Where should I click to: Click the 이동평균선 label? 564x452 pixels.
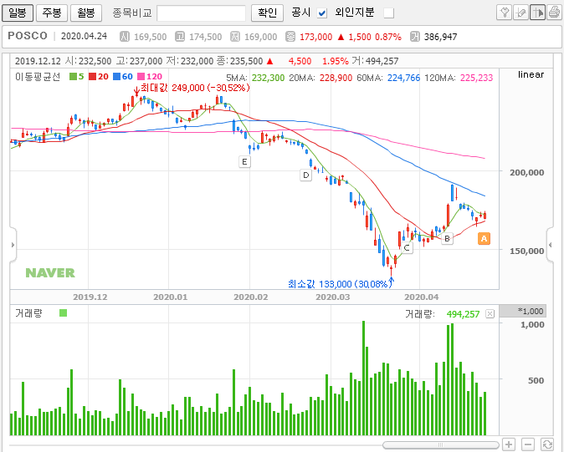[38, 77]
